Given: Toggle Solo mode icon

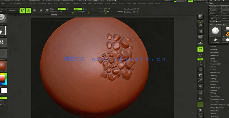Looking at the screenshot, I should (x=201, y=110).
